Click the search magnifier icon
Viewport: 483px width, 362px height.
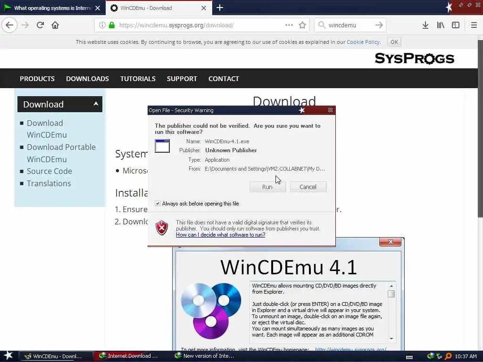pos(322,25)
